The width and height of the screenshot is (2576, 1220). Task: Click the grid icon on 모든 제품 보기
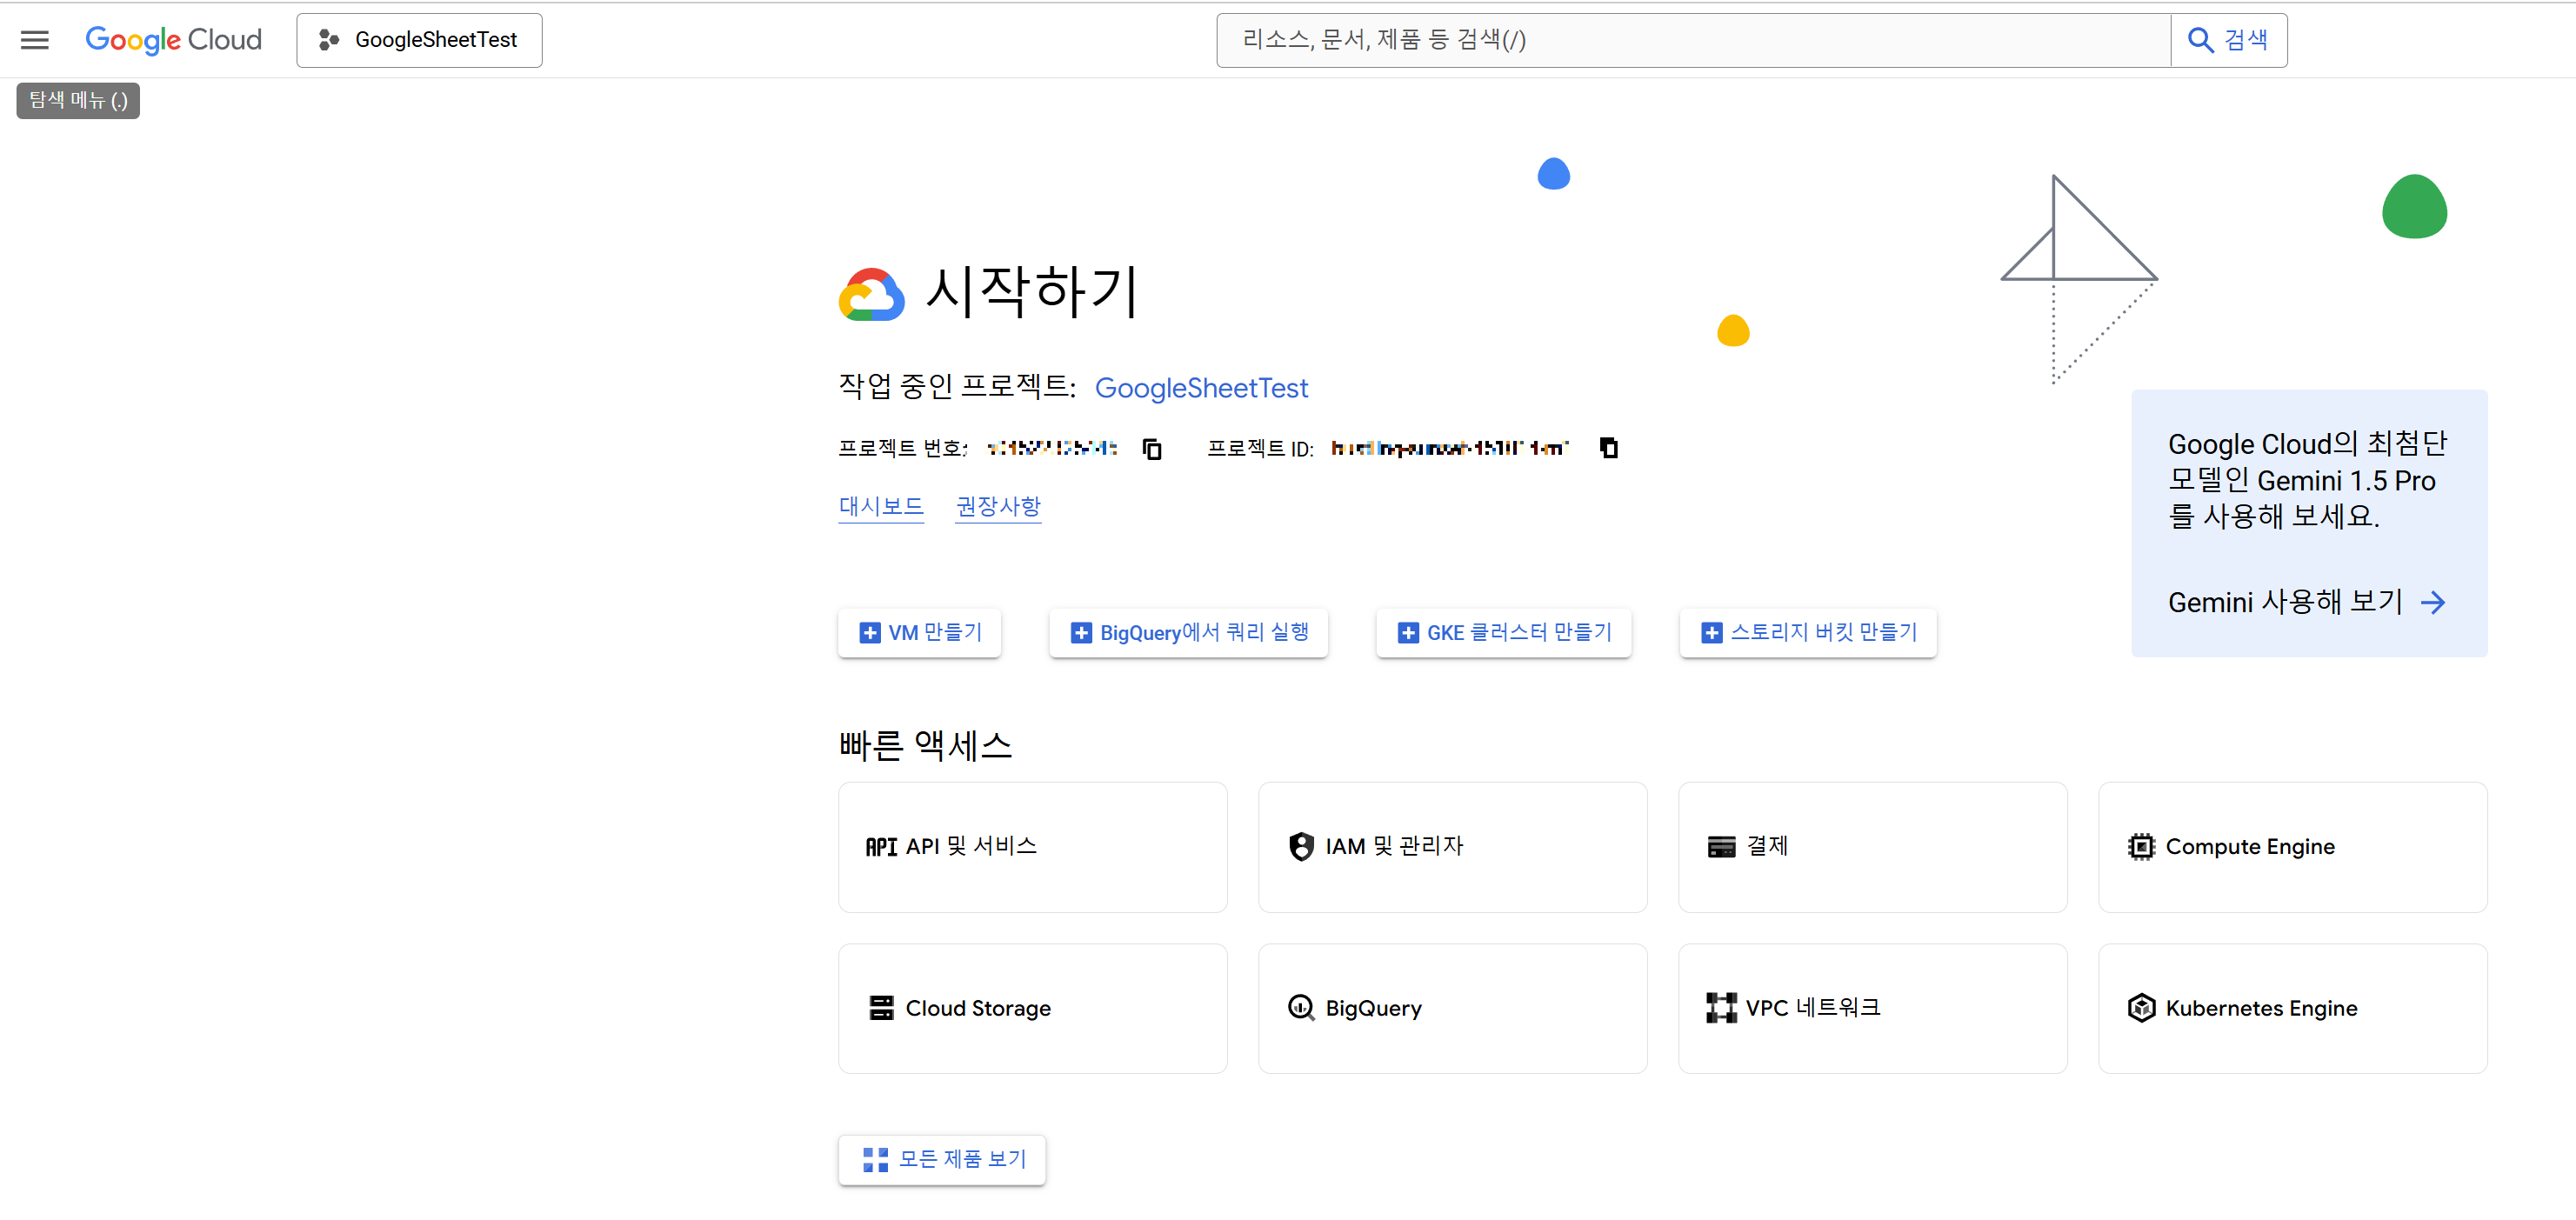[875, 1160]
